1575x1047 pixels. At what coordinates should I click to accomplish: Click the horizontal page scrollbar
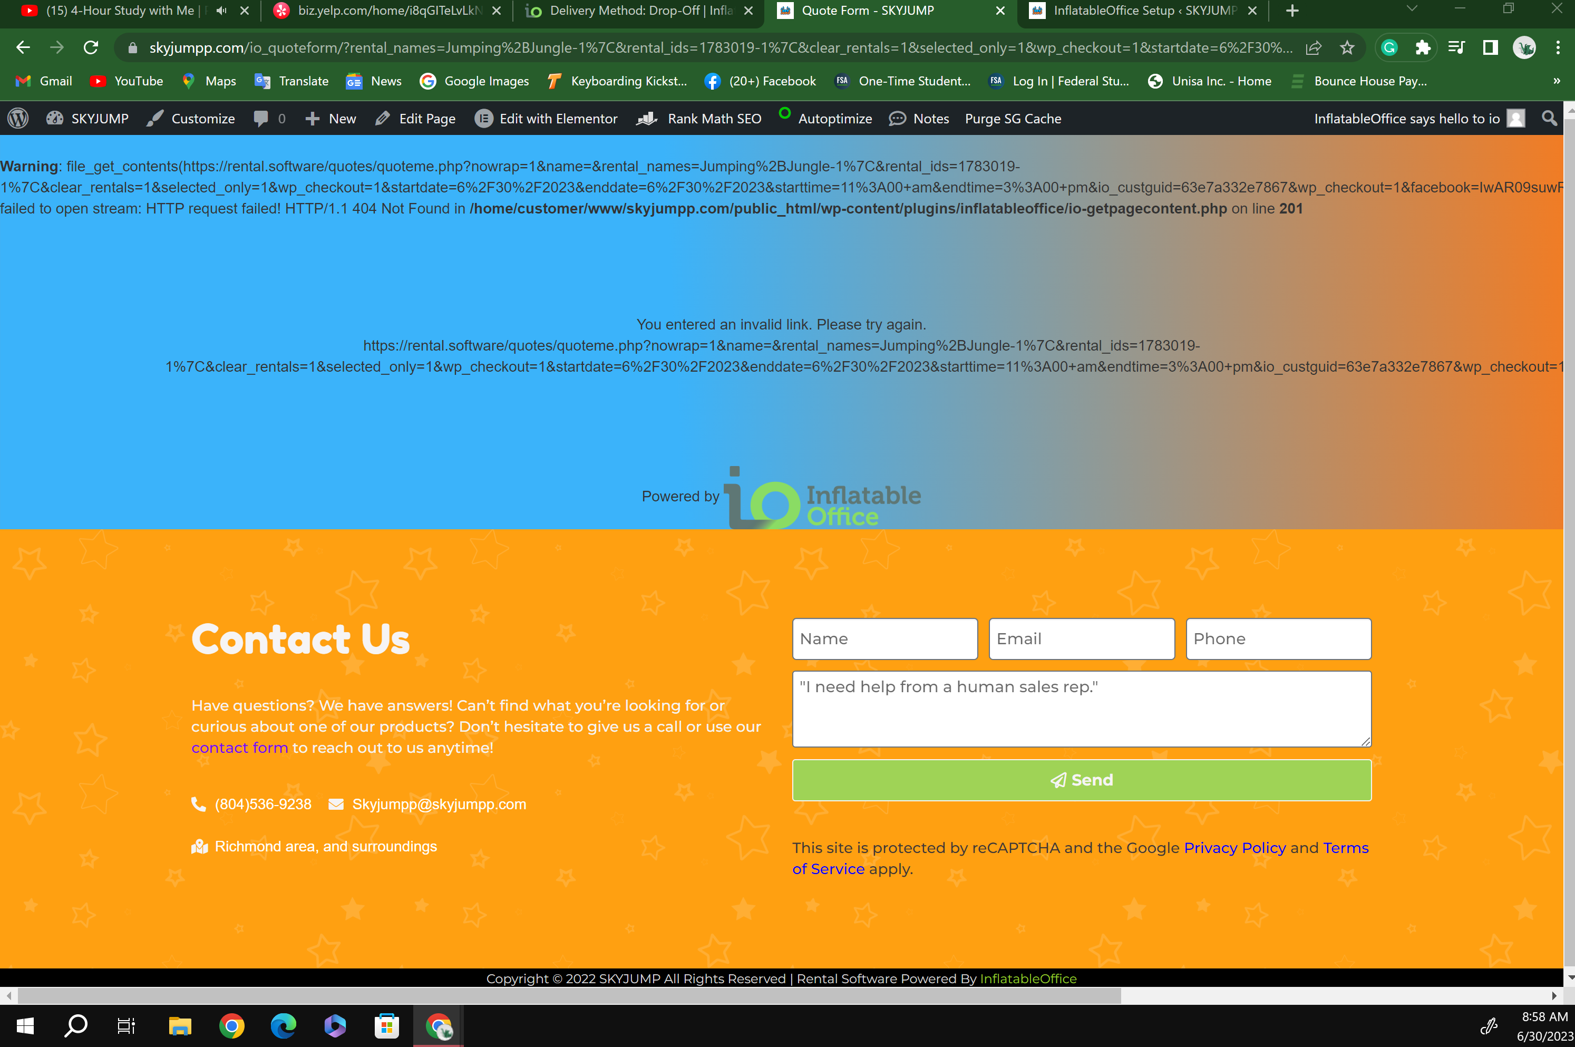coord(568,995)
